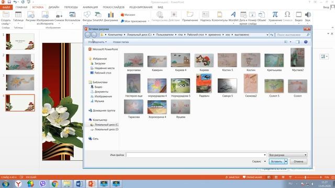Click the Примечание (Comment) icon
This screenshot has width=335, height=188.
(x=190, y=17)
